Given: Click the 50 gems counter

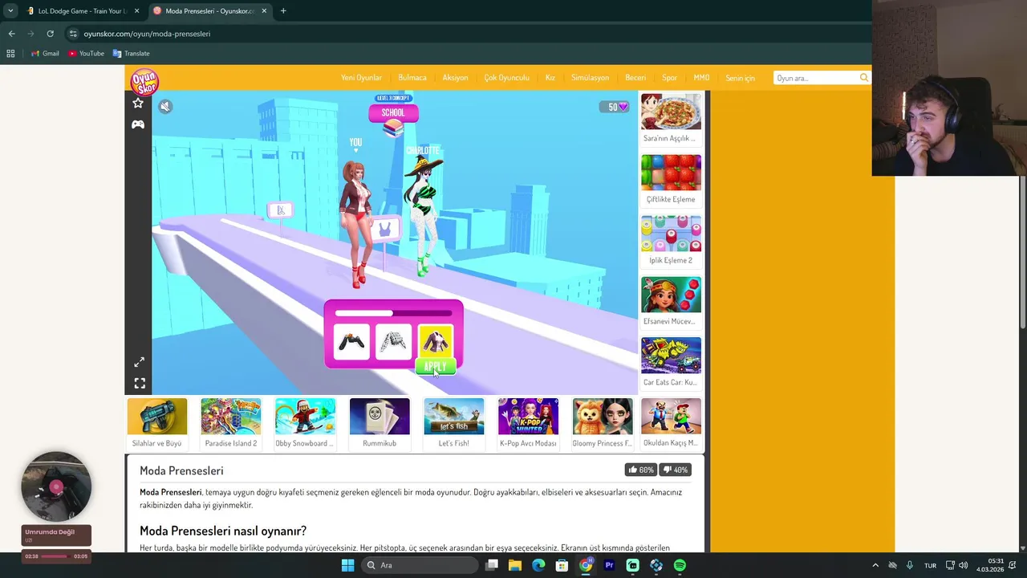Looking at the screenshot, I should coord(615,107).
